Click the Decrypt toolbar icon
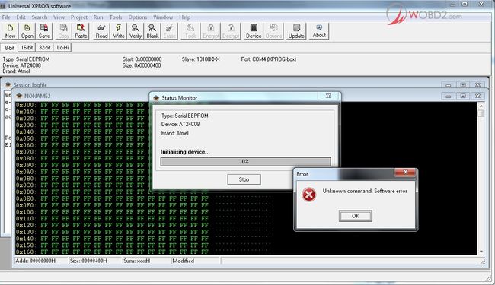 point(231,31)
